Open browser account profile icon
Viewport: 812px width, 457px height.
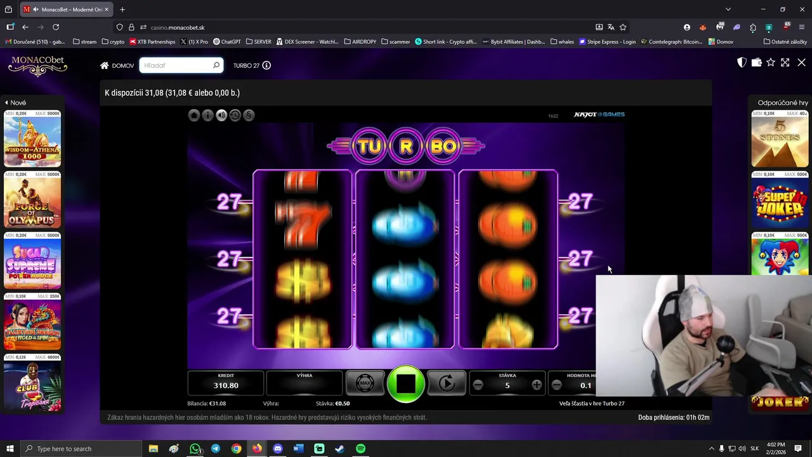(x=687, y=27)
